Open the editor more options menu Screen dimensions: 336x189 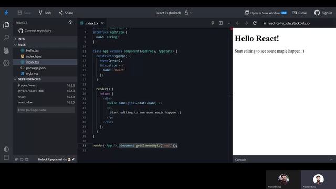point(229,23)
